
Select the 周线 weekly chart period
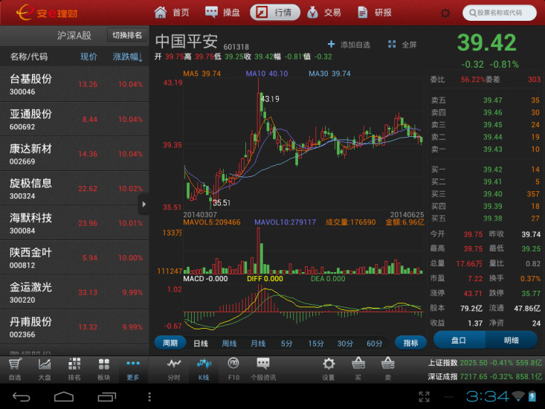pyautogui.click(x=229, y=344)
